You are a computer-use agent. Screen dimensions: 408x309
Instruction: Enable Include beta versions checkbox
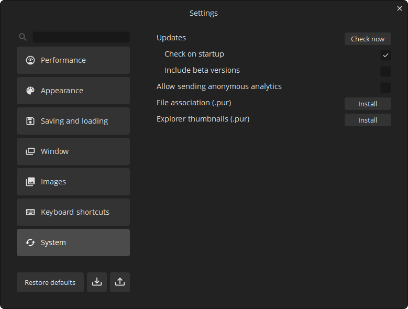click(x=385, y=72)
